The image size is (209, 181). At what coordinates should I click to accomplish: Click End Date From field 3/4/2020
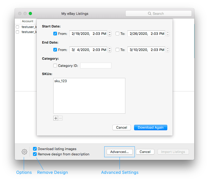(88, 50)
